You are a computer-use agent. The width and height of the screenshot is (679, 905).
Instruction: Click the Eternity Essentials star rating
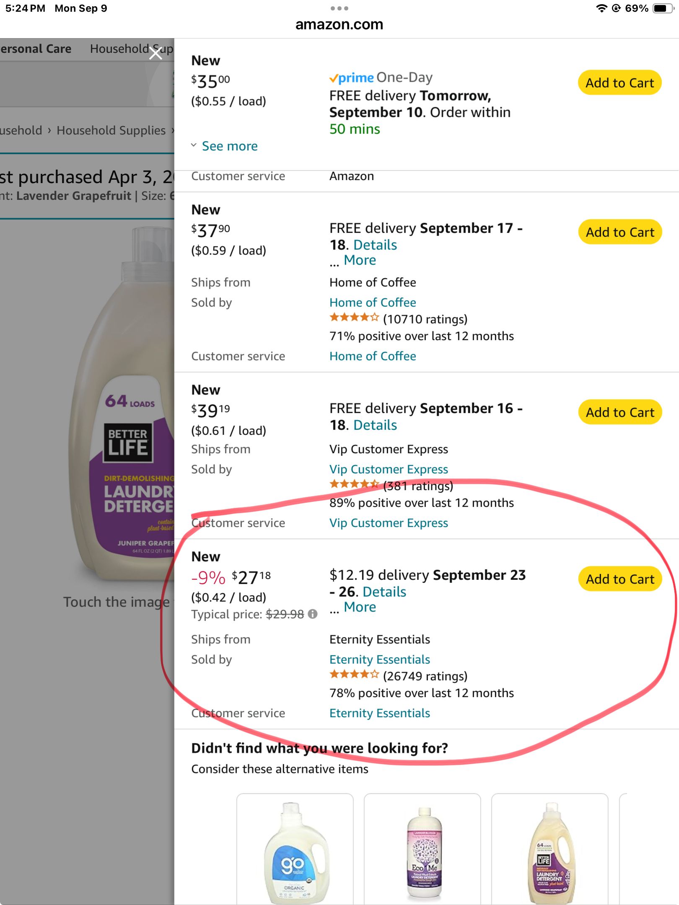[x=354, y=675]
